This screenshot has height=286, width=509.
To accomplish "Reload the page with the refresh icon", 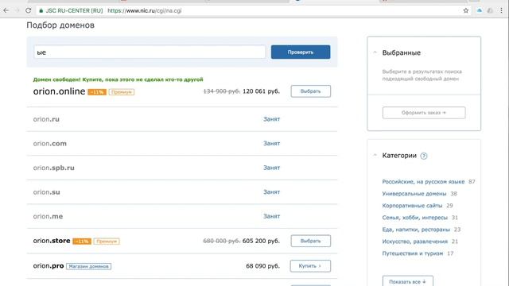I will point(29,10).
